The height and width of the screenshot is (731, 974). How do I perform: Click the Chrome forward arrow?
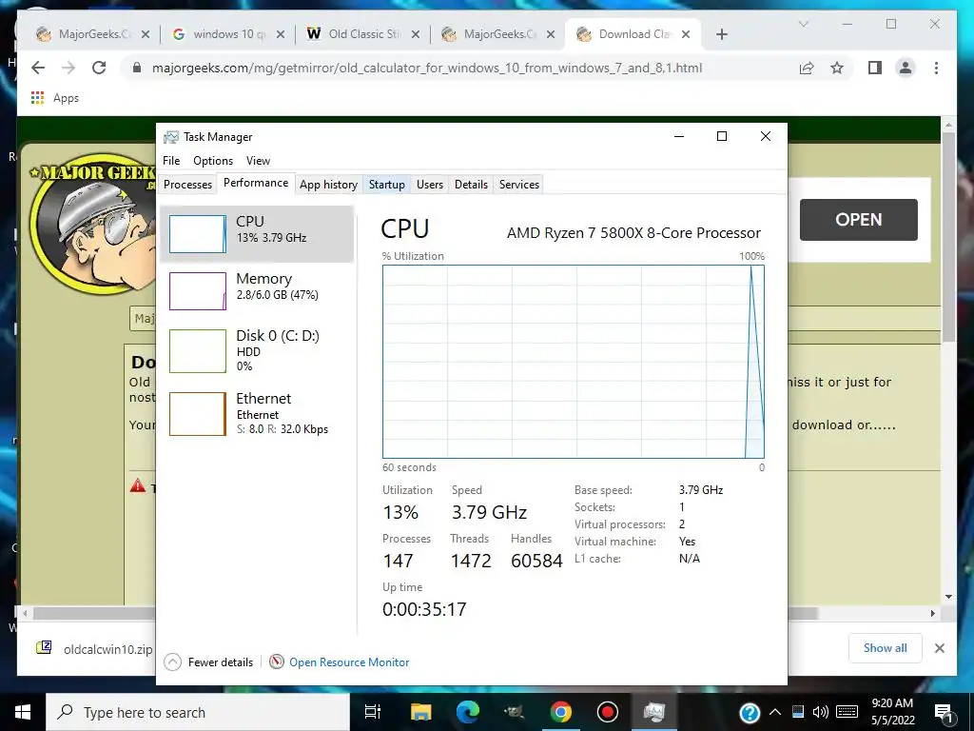[68, 68]
